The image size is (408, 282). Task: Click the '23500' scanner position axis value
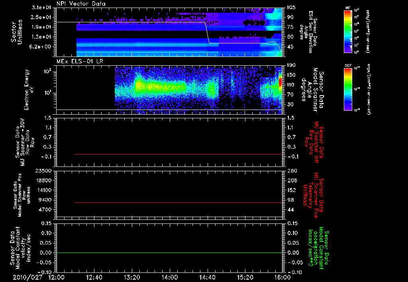click(44, 170)
